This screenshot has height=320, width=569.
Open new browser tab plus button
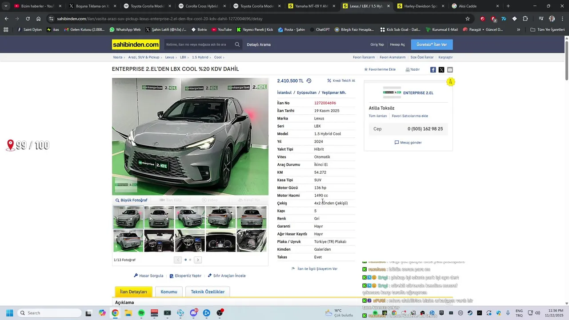tap(508, 6)
